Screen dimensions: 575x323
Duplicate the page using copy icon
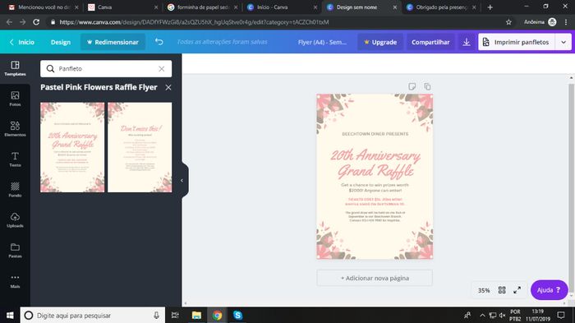(427, 86)
